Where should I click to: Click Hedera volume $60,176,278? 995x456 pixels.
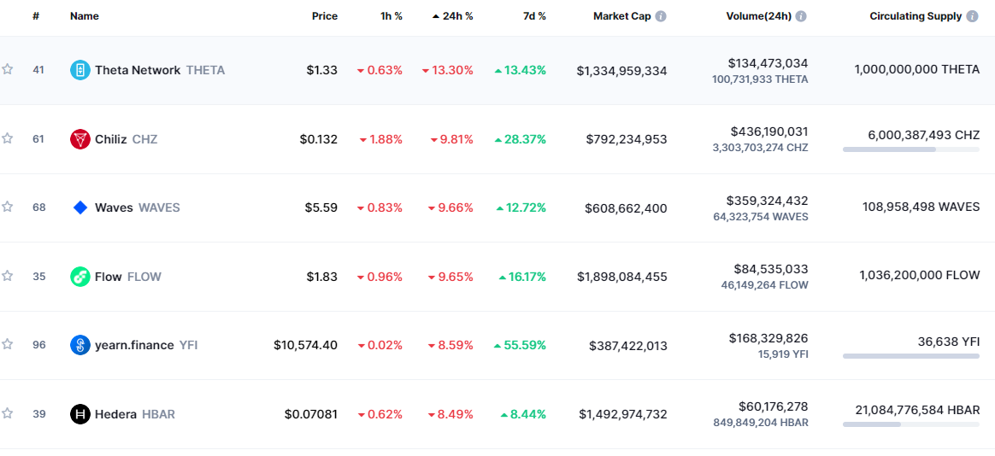click(774, 406)
